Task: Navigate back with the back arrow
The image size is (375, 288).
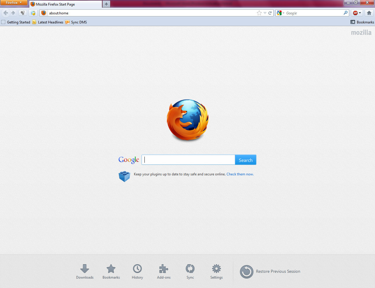Action: pos(5,13)
